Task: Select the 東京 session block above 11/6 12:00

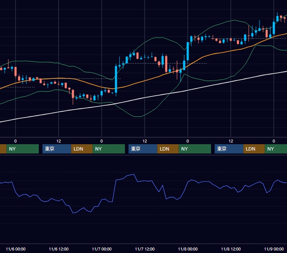Action: [x=57, y=149]
